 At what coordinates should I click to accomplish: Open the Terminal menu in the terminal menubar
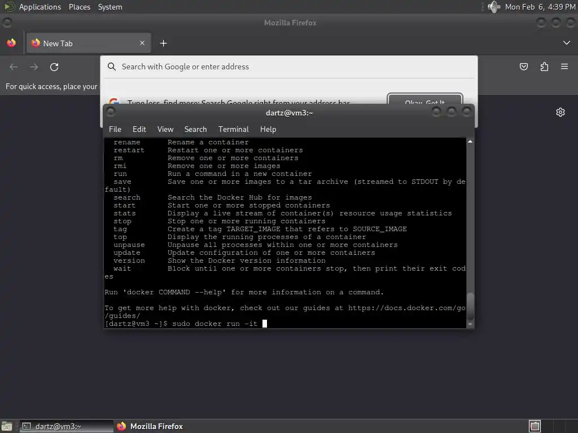point(233,129)
